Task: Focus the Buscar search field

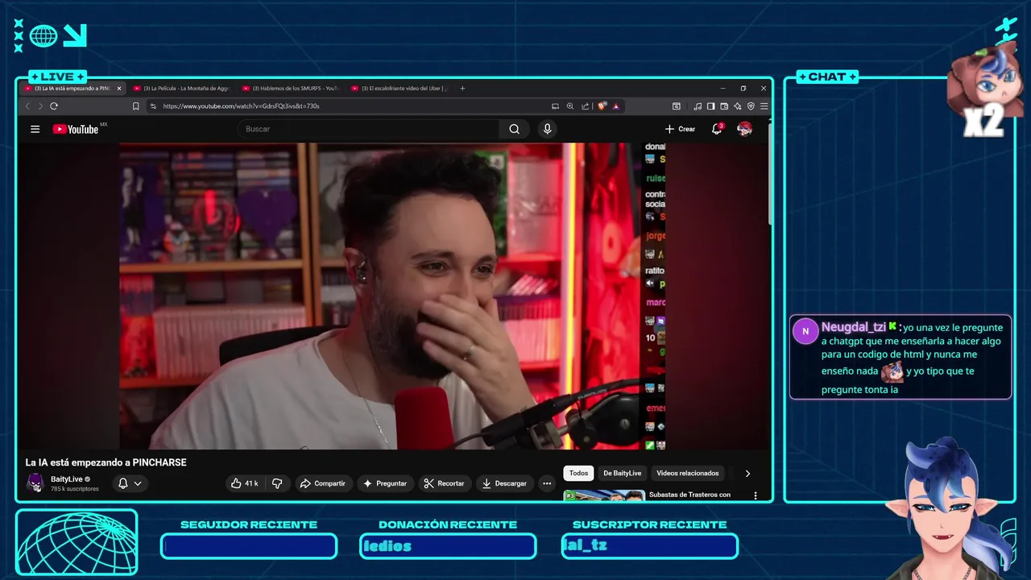Action: click(x=368, y=129)
